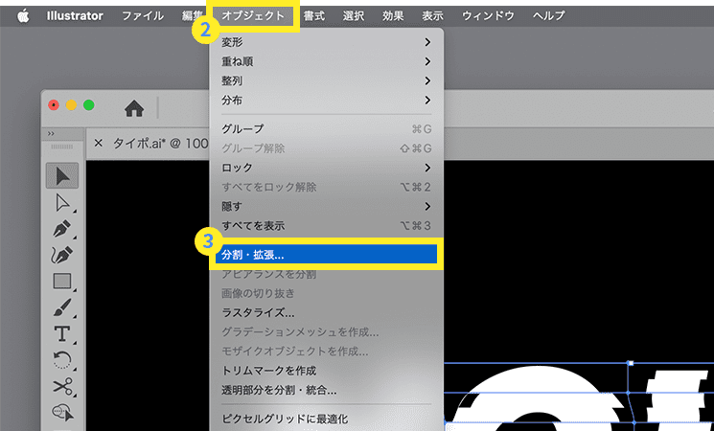The height and width of the screenshot is (431, 714).
Task: Expand the 整列 submenu
Action: point(326,81)
